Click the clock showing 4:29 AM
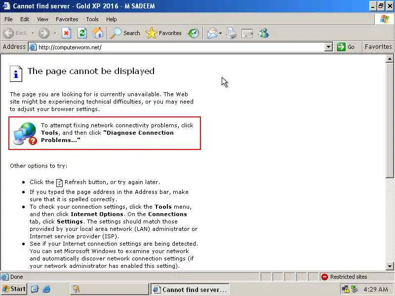This screenshot has width=395, height=296. pos(375,289)
